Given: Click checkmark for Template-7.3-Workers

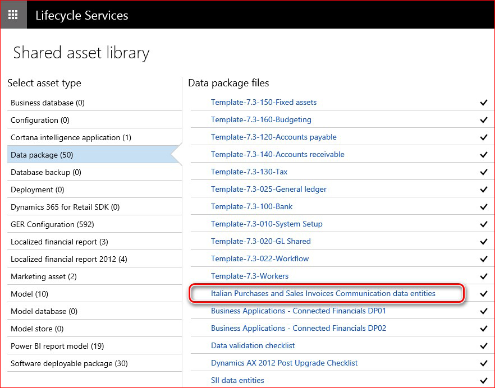Looking at the screenshot, I should [484, 276].
